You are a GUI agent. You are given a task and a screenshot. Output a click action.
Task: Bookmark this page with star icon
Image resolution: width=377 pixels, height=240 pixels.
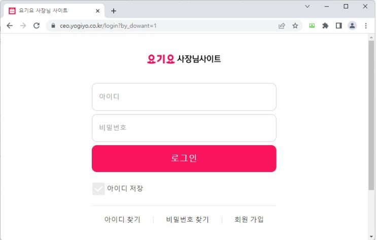click(x=295, y=25)
